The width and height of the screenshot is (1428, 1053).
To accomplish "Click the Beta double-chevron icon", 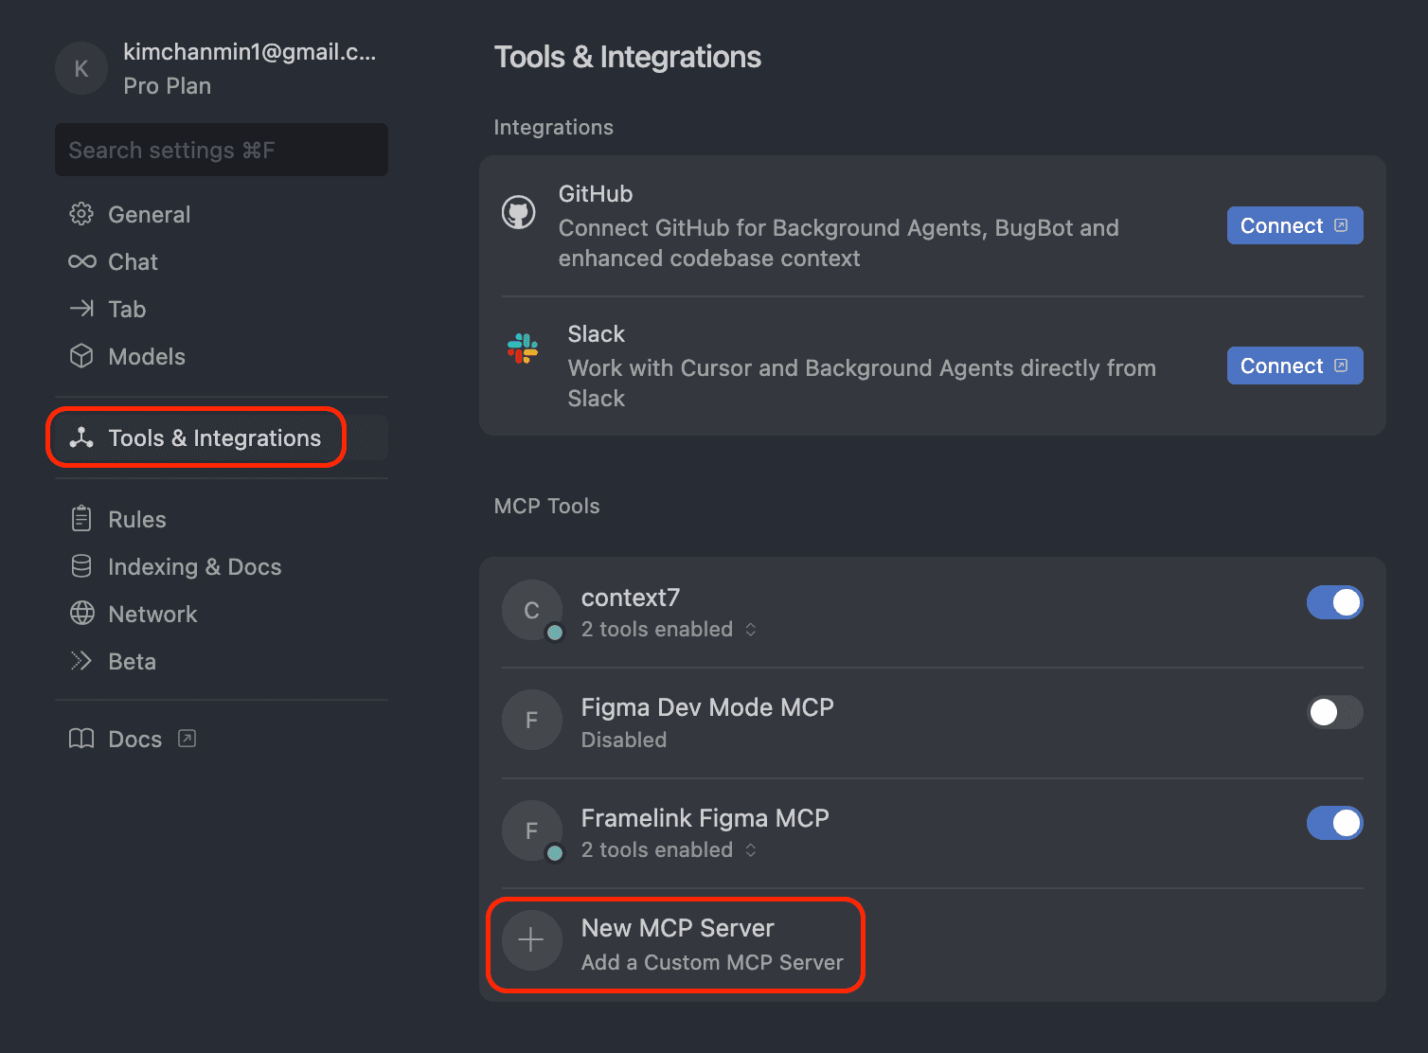I will point(81,661).
